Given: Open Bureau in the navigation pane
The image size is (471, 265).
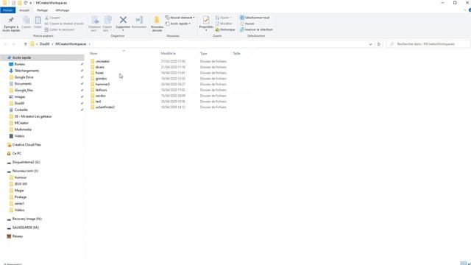Looking at the screenshot, I should [x=20, y=64].
